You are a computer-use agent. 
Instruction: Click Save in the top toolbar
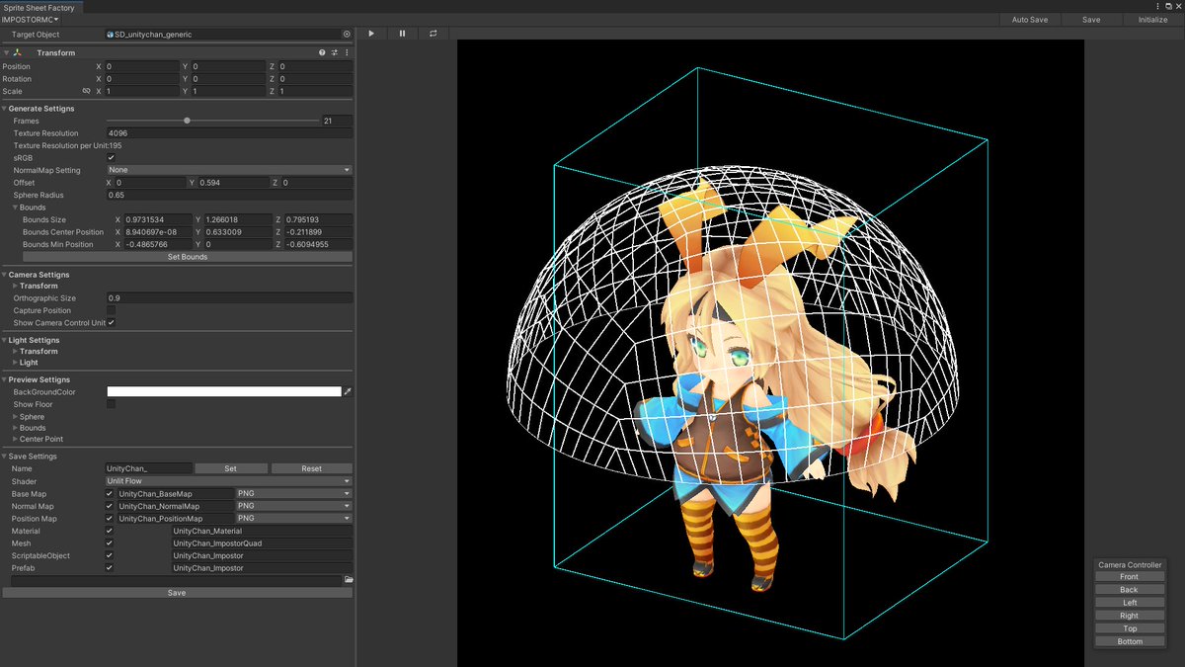(x=1091, y=20)
